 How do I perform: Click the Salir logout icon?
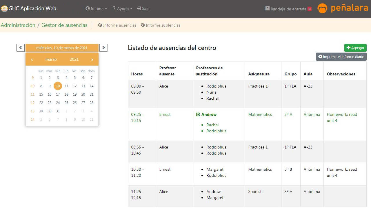(139, 8)
